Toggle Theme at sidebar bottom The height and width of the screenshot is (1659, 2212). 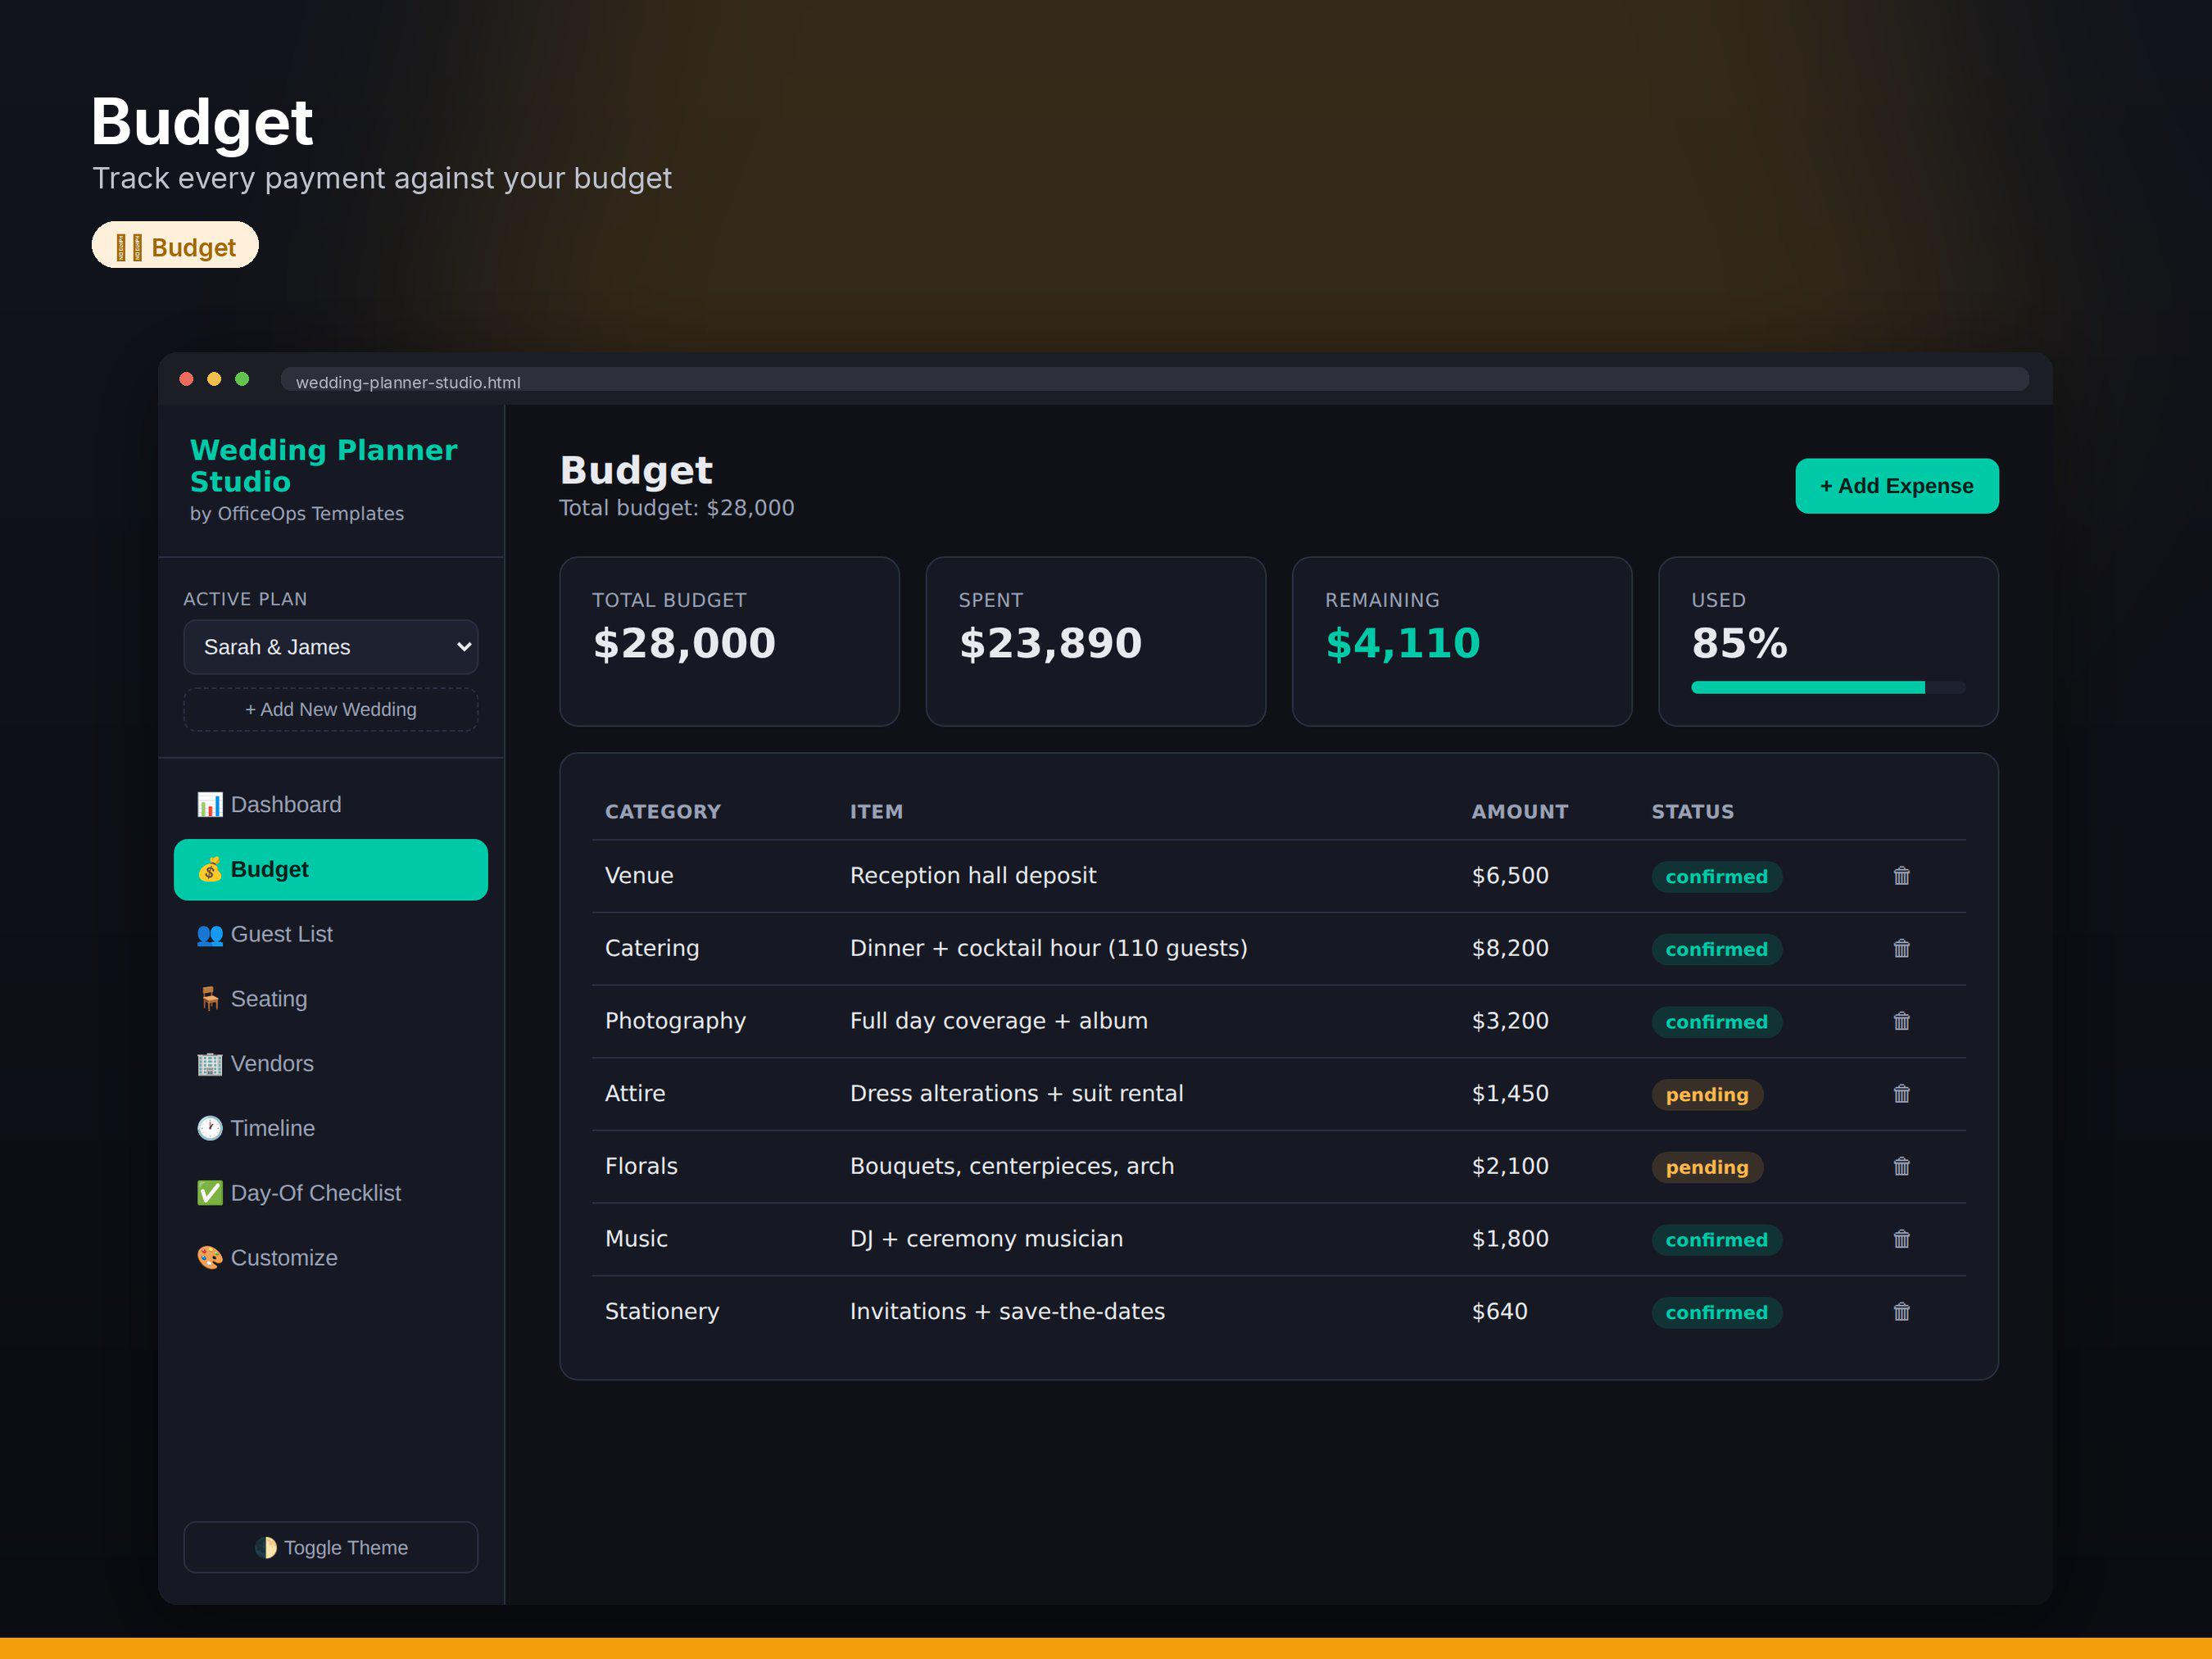pyautogui.click(x=331, y=1547)
